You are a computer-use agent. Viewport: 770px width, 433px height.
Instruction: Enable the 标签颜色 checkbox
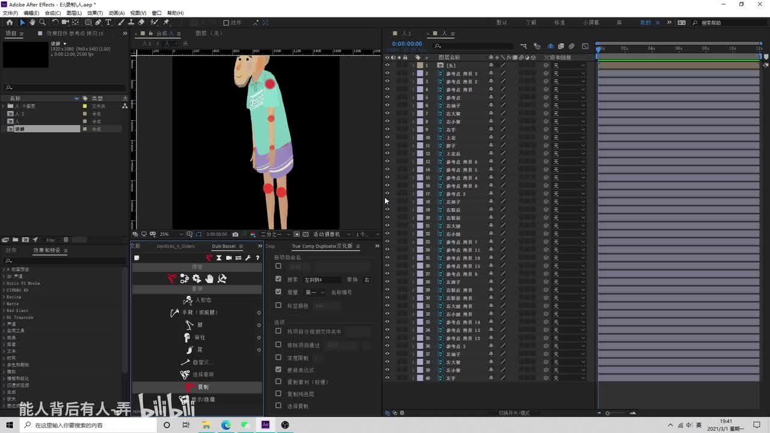coord(278,306)
